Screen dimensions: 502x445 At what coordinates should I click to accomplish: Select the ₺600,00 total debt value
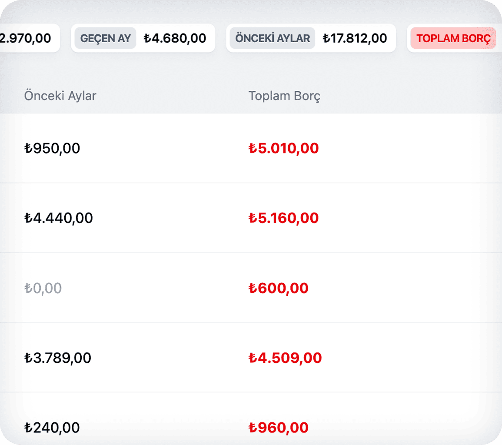point(279,288)
